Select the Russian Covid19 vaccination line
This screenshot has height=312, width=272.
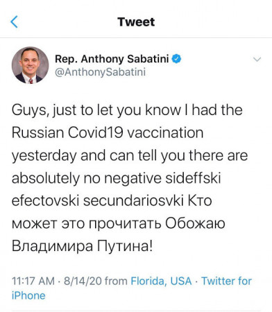108,133
